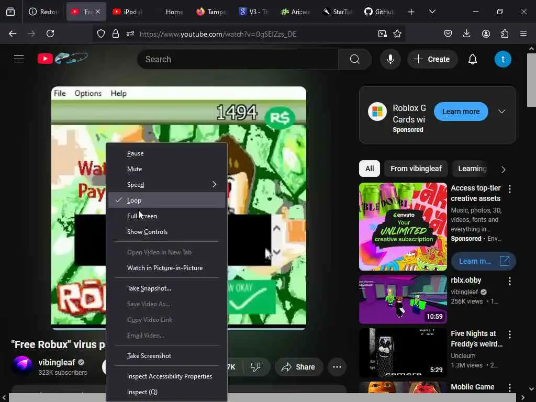The image size is (536, 402).
Task: Click the Create button
Action: [x=432, y=59]
